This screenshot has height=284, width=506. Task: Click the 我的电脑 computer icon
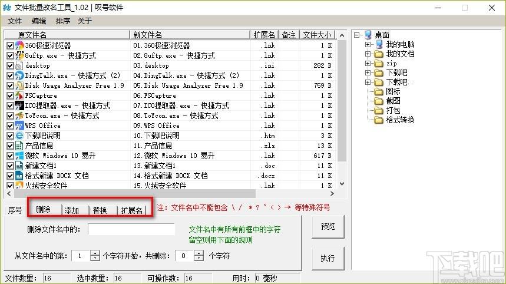379,44
